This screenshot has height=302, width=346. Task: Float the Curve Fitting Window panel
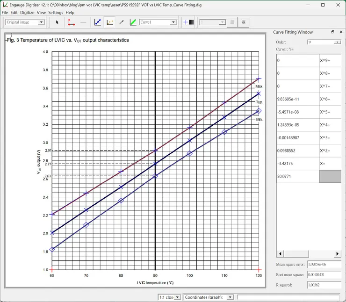click(x=332, y=32)
